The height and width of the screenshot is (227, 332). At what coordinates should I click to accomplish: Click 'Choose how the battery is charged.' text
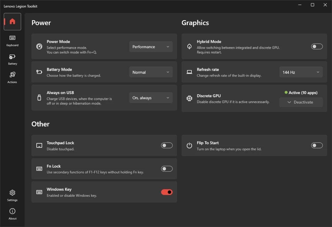74,75
